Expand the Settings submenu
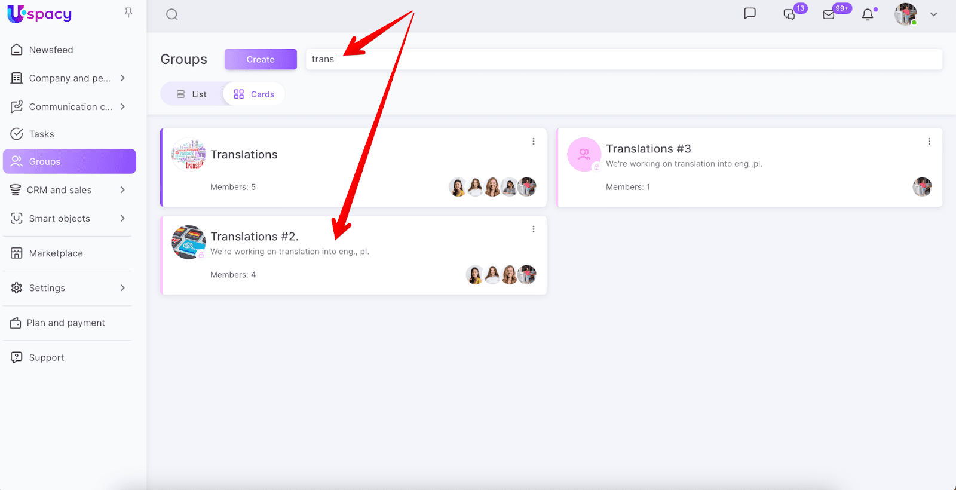956x490 pixels. [122, 288]
